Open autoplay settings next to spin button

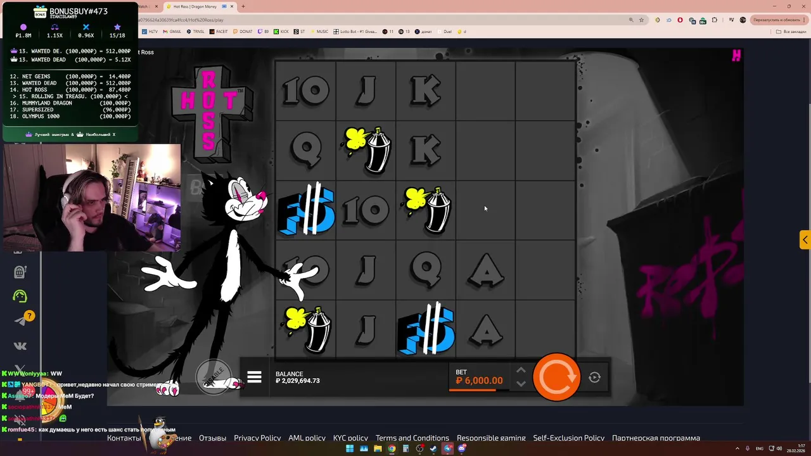pyautogui.click(x=594, y=377)
